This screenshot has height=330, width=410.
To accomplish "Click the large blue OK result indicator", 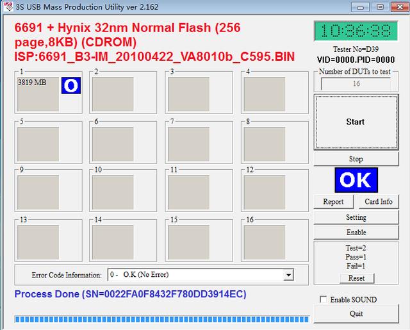I will tap(356, 180).
